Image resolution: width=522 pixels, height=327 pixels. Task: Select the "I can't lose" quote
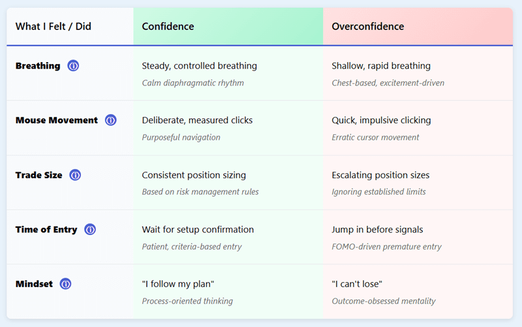358,284
